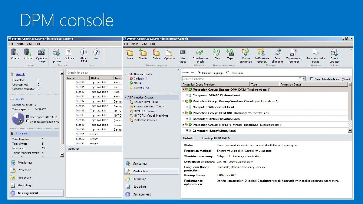Open Management workspace in right window
Image resolution: width=363 pixels, height=204 pixels.
click(141, 194)
